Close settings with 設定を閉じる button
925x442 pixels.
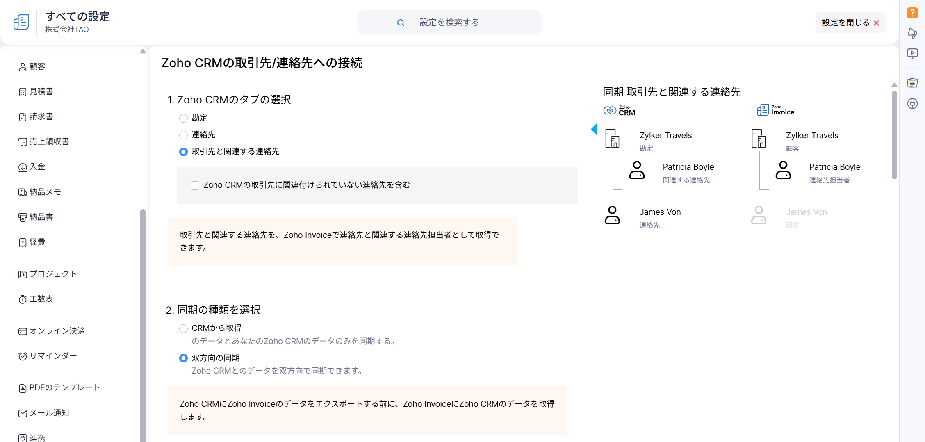click(x=850, y=23)
